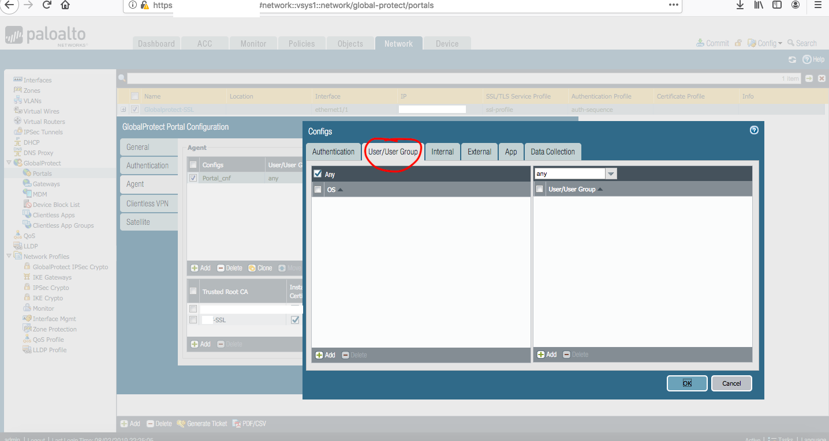Viewport: 829px width, 441px height.
Task: Click the Commit icon in top bar
Action: [700, 43]
